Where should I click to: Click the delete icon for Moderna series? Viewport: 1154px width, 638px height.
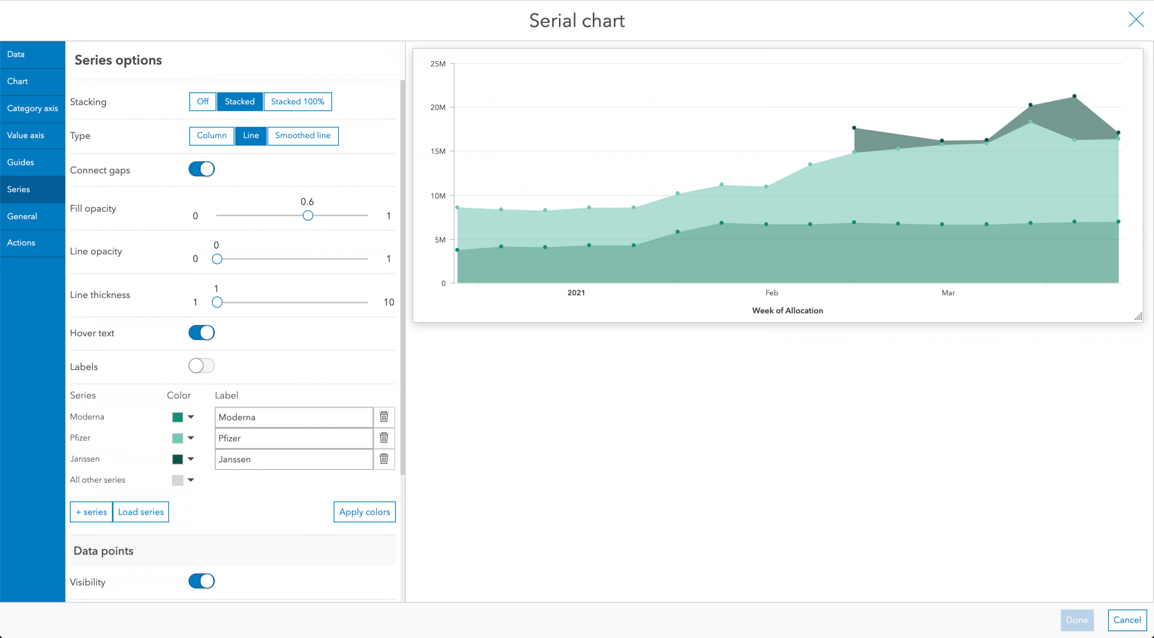coord(384,416)
